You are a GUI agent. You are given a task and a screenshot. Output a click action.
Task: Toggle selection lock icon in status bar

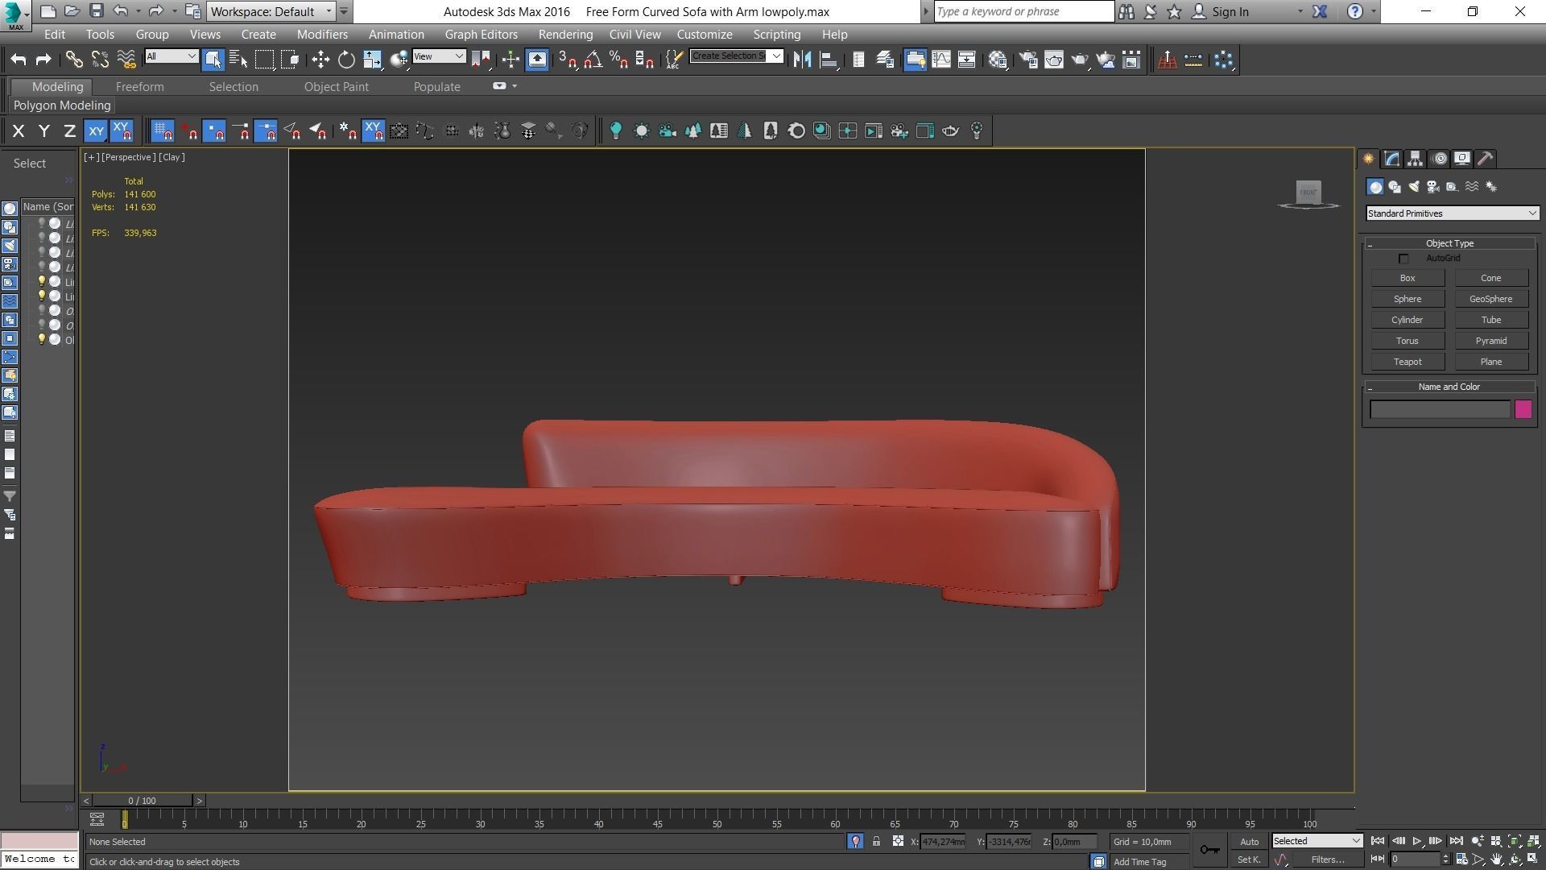(876, 842)
